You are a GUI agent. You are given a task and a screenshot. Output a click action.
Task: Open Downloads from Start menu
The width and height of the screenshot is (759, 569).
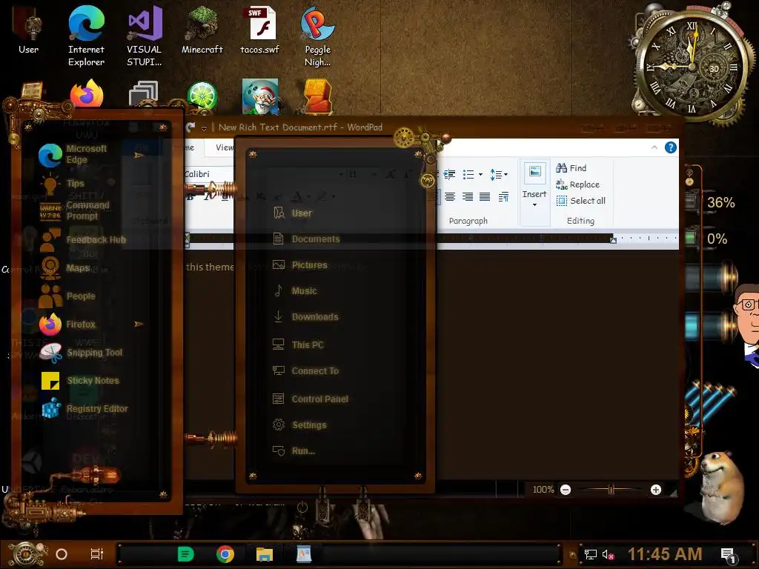tap(306, 317)
